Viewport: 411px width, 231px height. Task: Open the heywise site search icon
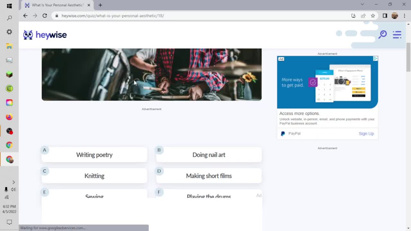coord(382,35)
